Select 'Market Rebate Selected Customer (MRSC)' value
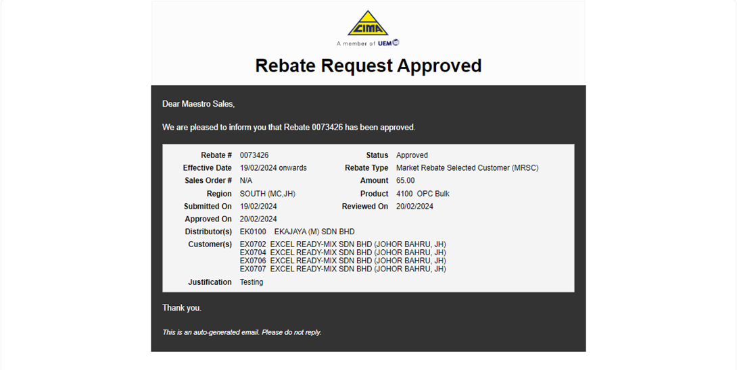 click(467, 167)
